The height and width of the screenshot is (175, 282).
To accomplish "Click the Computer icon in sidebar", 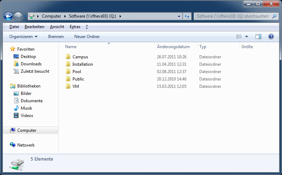I will [12, 130].
